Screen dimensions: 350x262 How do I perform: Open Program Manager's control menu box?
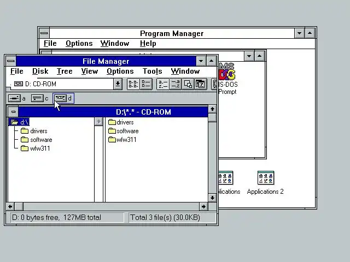pyautogui.click(x=44, y=33)
